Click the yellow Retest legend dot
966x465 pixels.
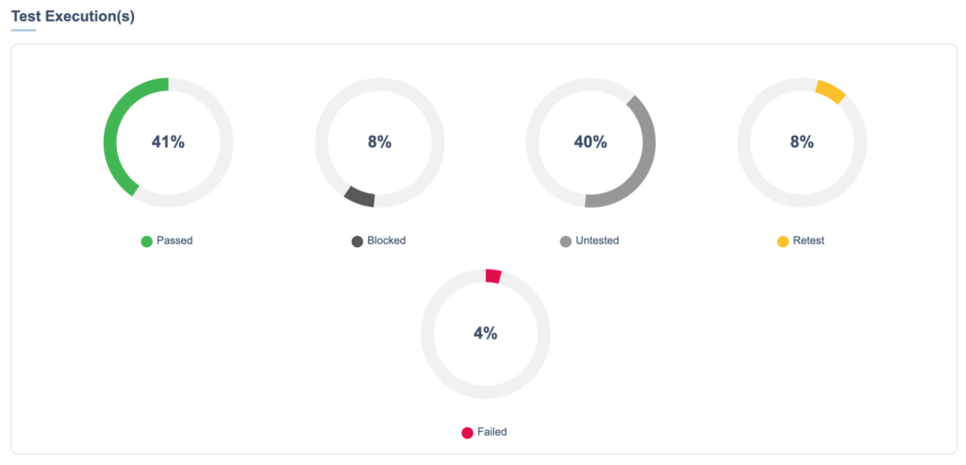783,241
